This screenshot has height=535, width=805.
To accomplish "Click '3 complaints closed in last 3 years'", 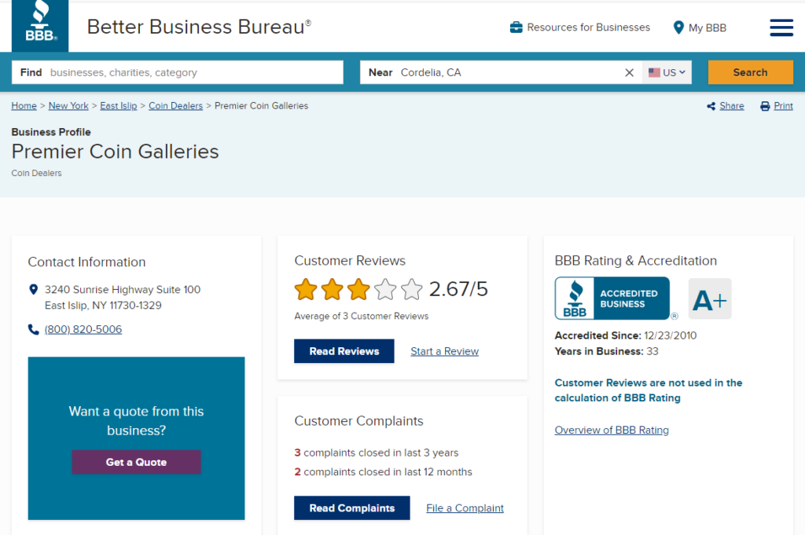I will point(377,453).
